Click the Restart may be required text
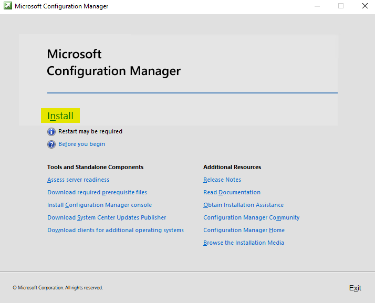The height and width of the screenshot is (303, 375). pos(90,132)
